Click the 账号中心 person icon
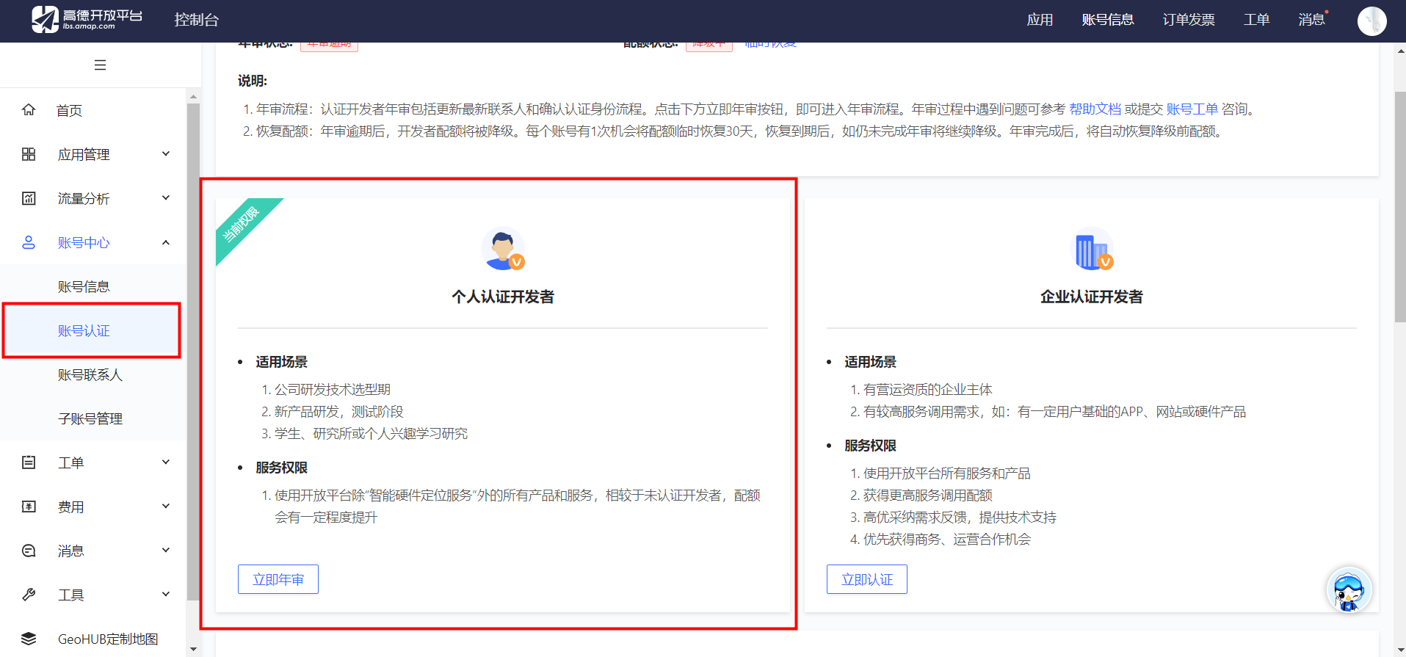The width and height of the screenshot is (1406, 657). [29, 242]
